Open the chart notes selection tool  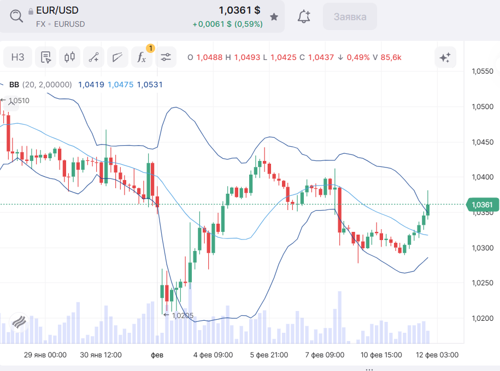click(x=46, y=57)
